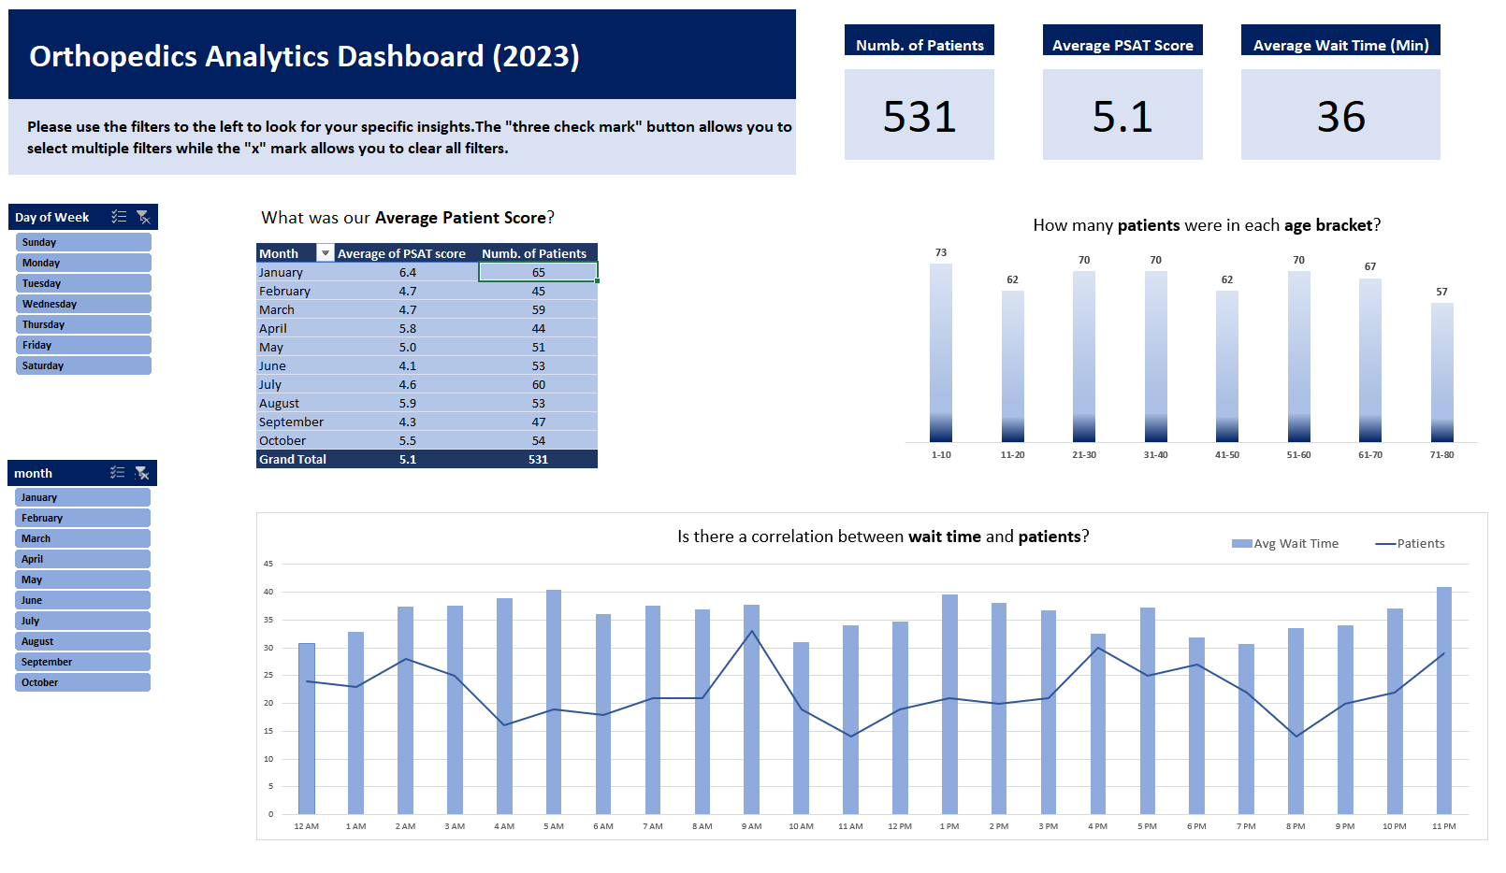Viewport: 1506px width, 873px height.
Task: Select February in month slicer
Action: 82,518
